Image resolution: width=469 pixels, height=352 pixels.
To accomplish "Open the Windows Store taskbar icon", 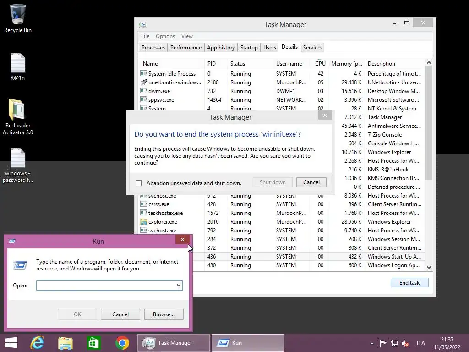I will point(93,343).
